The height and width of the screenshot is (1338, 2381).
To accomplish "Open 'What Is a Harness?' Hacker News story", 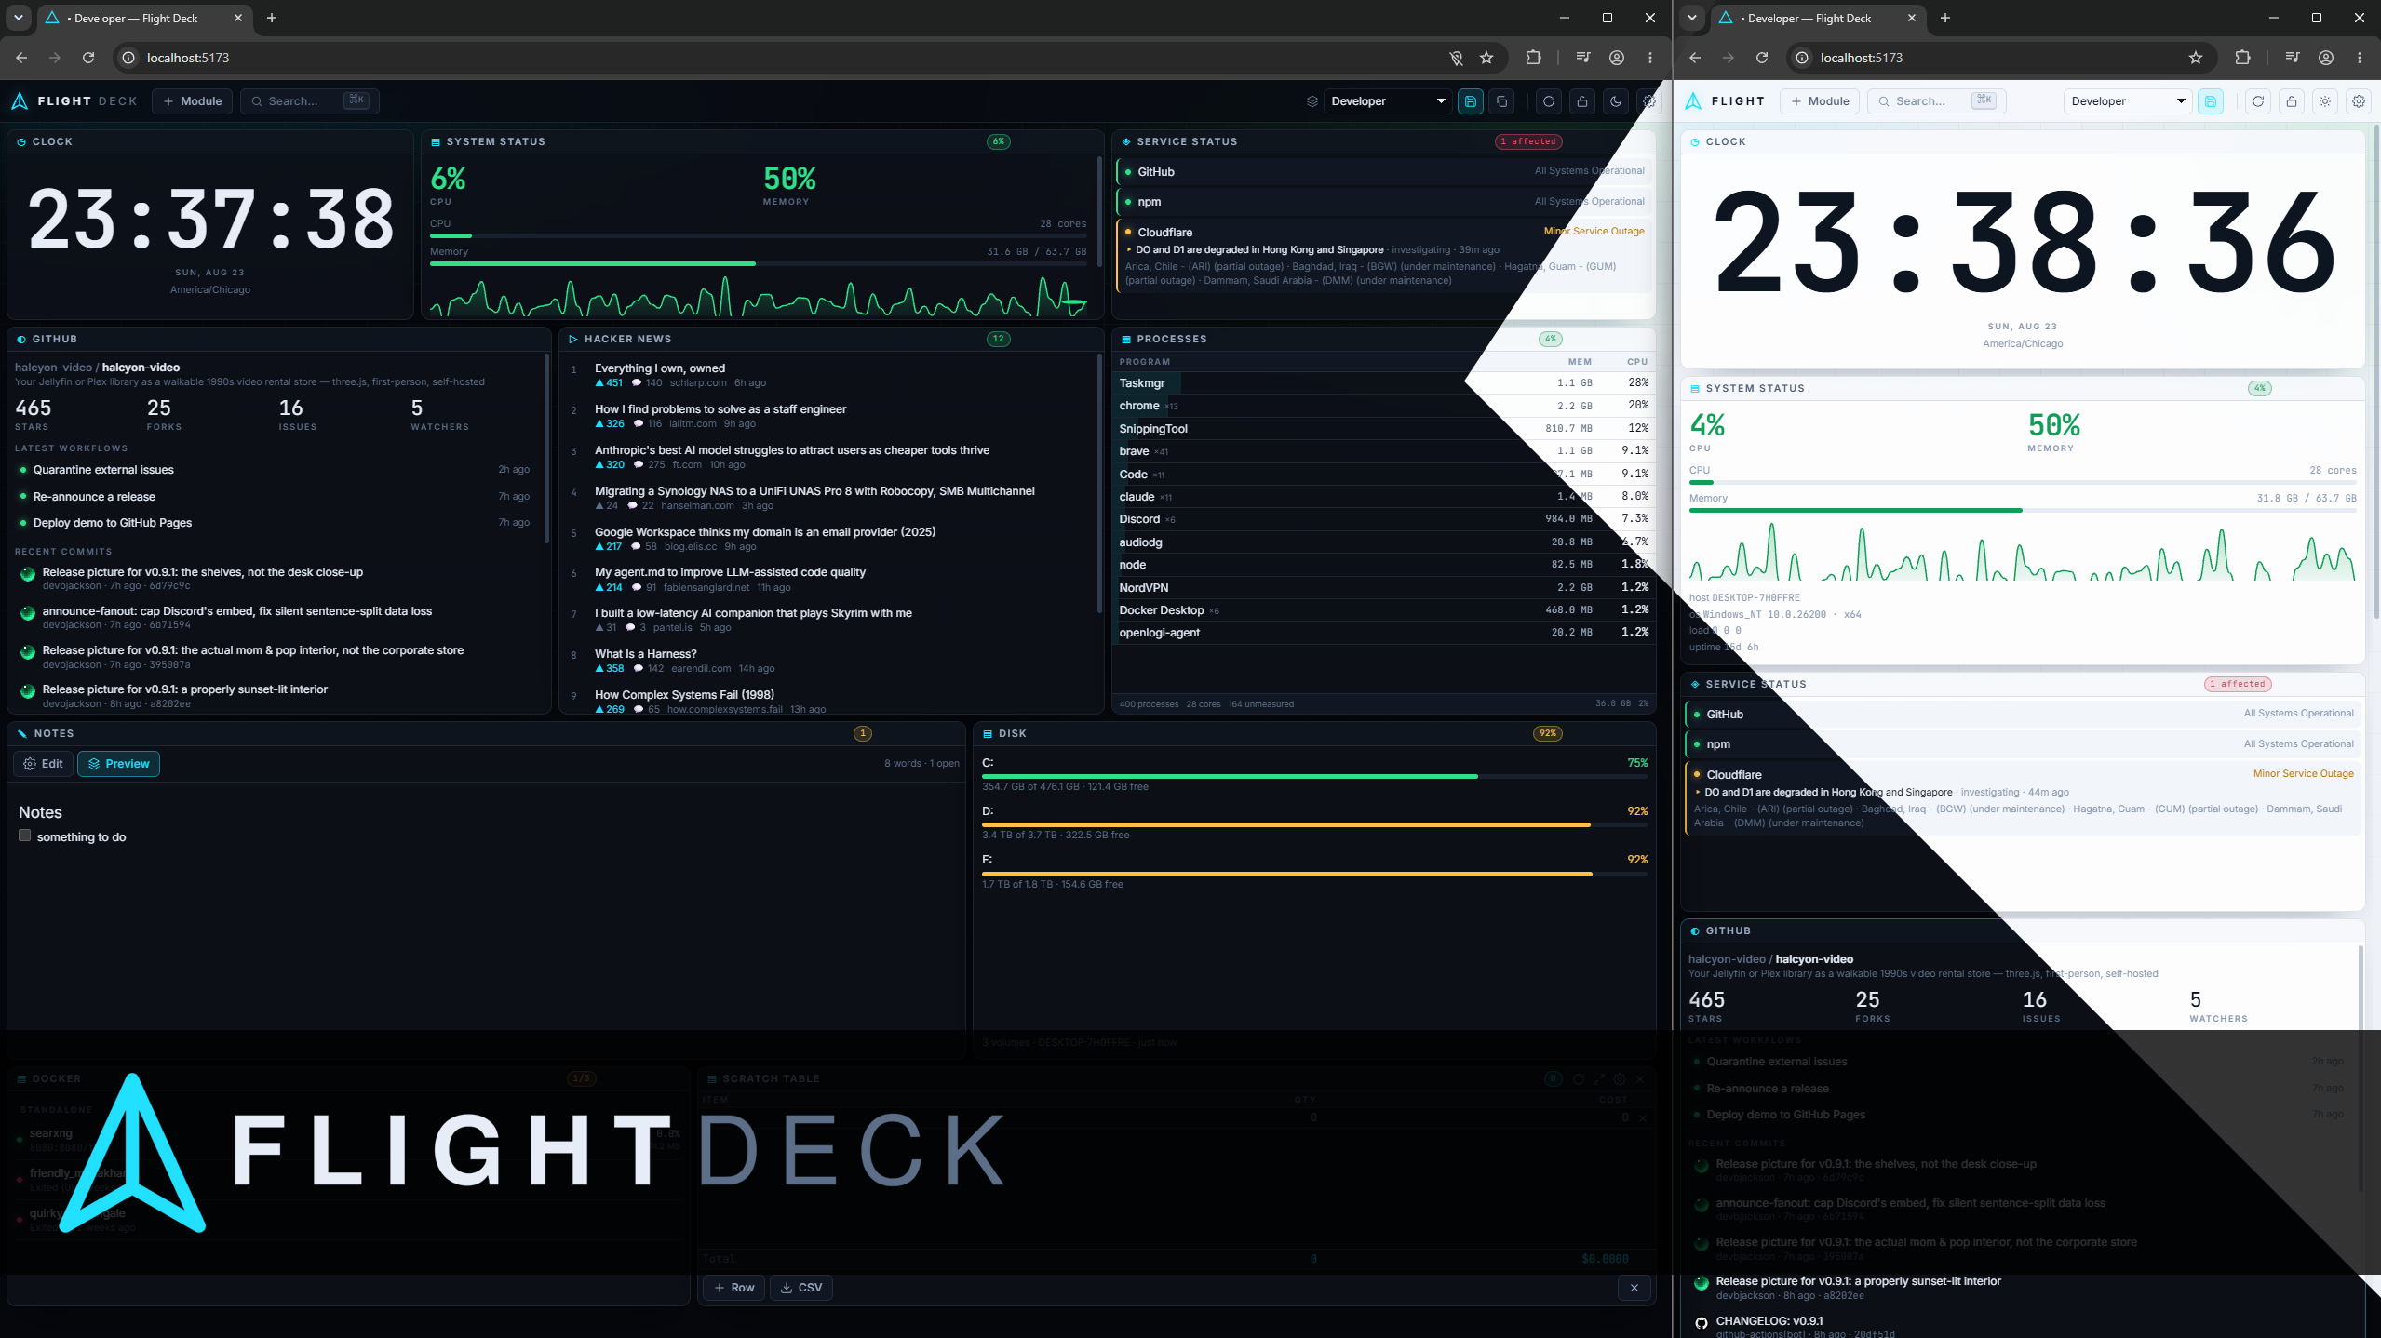I will click(x=646, y=654).
